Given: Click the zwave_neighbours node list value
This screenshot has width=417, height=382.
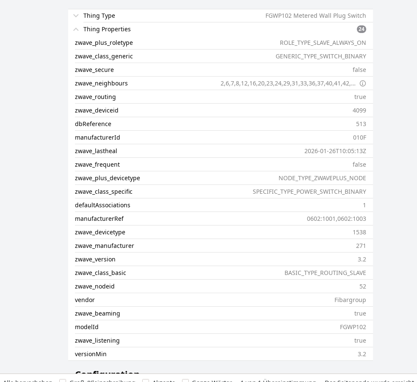Looking at the screenshot, I should (288, 83).
